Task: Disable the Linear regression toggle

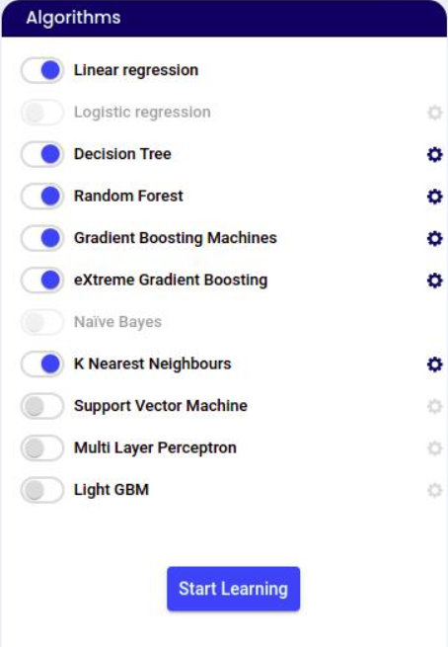Action: pyautogui.click(x=42, y=70)
